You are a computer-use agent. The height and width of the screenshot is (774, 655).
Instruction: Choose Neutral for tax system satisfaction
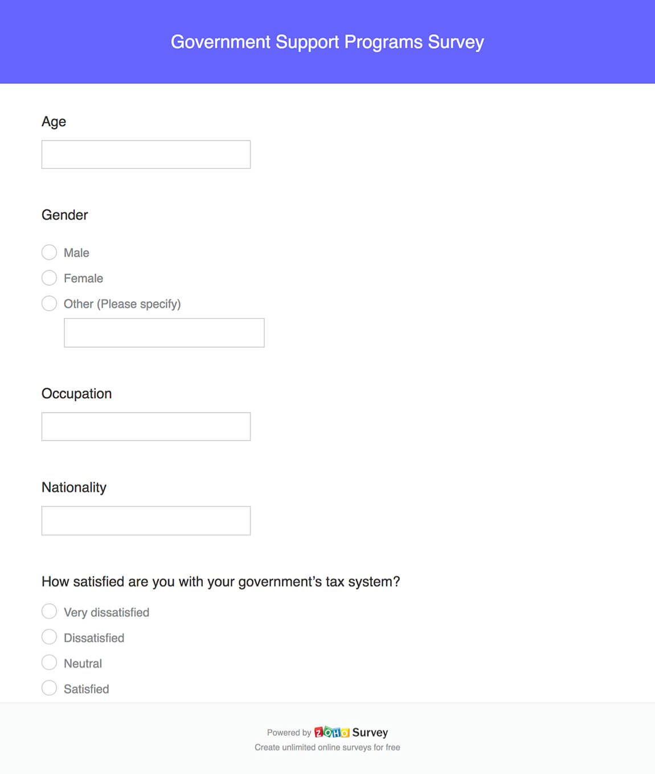point(49,662)
